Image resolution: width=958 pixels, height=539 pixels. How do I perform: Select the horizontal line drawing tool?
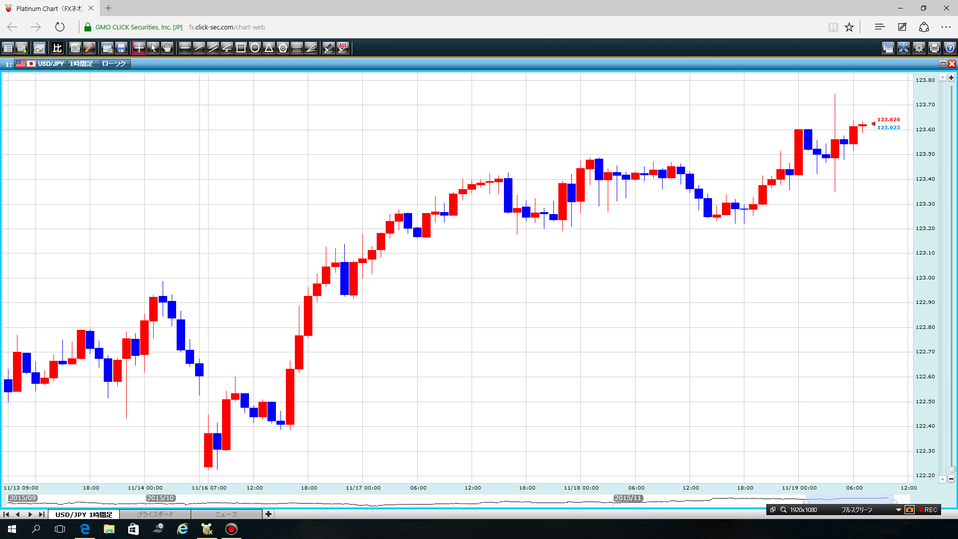click(x=185, y=48)
